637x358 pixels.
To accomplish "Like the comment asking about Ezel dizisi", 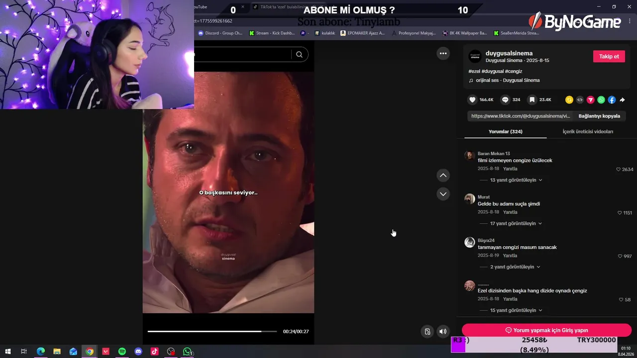I will [621, 300].
